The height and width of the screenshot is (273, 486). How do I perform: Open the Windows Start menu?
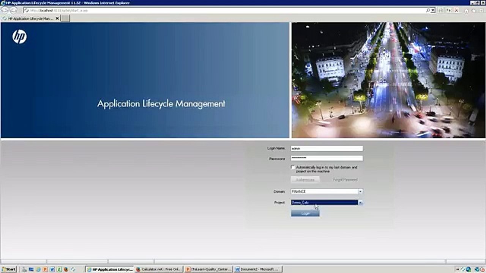8,270
